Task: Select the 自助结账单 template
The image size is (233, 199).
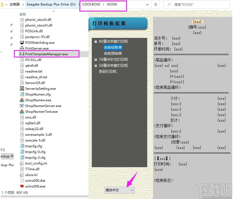Action: click(113, 47)
